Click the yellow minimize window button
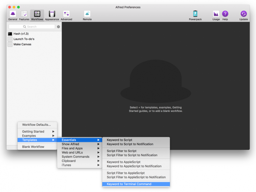The height and width of the screenshot is (192, 256). 14,7
